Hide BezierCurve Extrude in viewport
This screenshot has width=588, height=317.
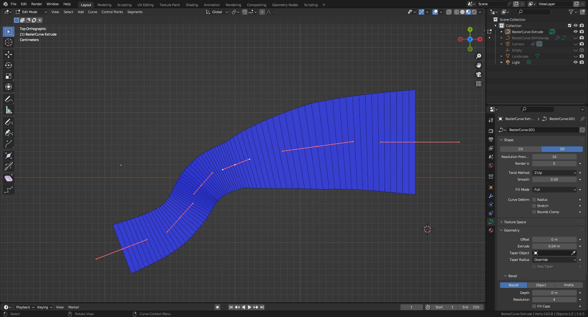coord(575,32)
